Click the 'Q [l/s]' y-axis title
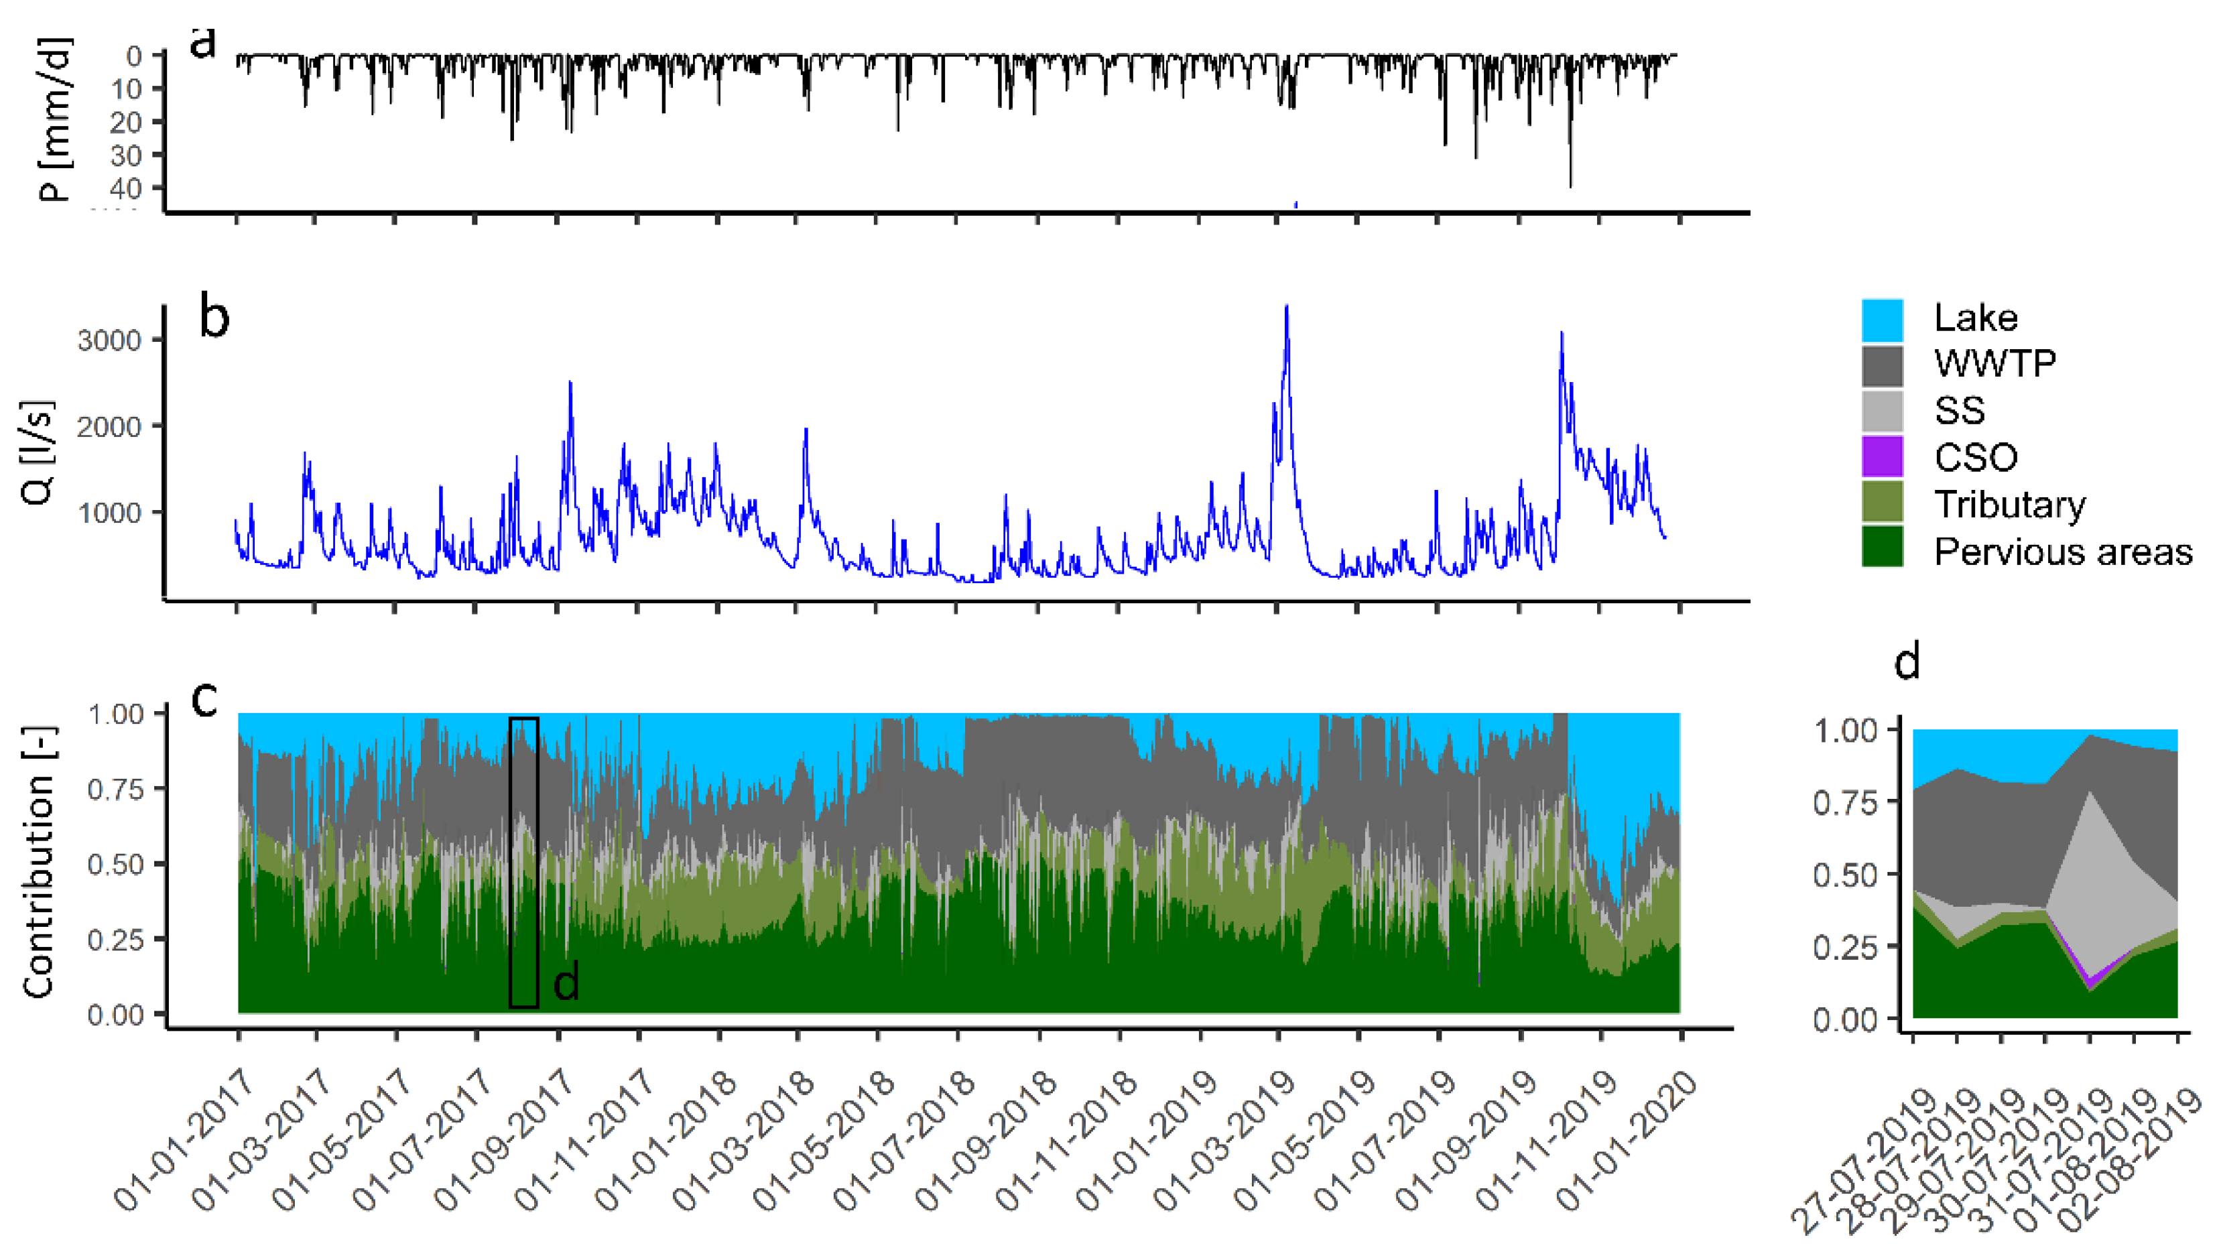The image size is (2219, 1258). tap(38, 452)
